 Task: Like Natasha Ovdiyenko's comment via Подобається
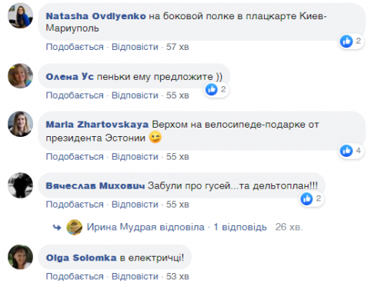click(75, 47)
